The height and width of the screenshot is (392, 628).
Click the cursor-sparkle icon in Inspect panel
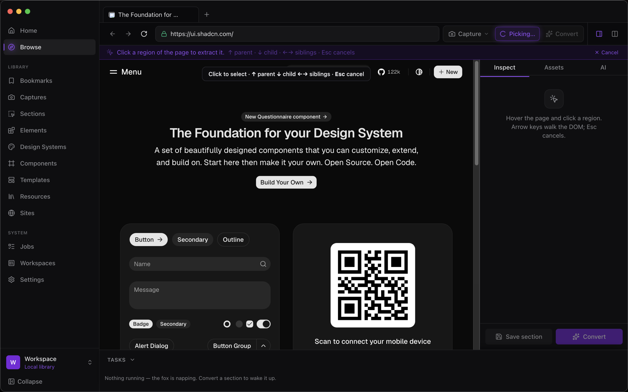(554, 99)
